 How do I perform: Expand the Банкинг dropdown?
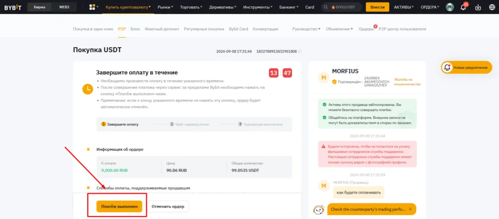point(289,7)
